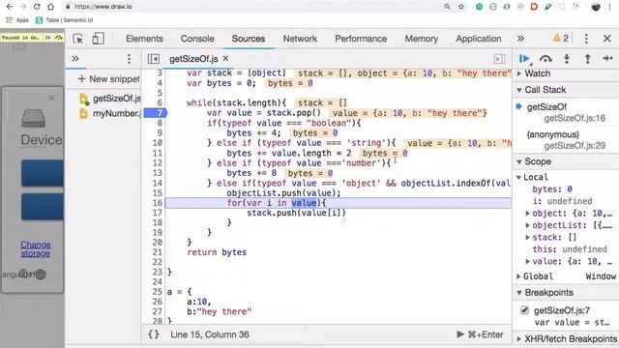Click the browser back arrow

(x=10, y=7)
